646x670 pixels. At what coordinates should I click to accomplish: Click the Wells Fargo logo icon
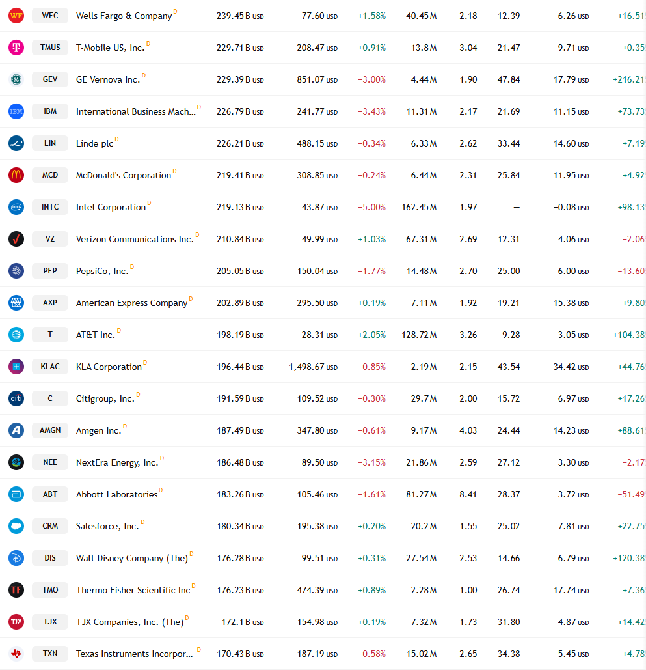pos(16,16)
